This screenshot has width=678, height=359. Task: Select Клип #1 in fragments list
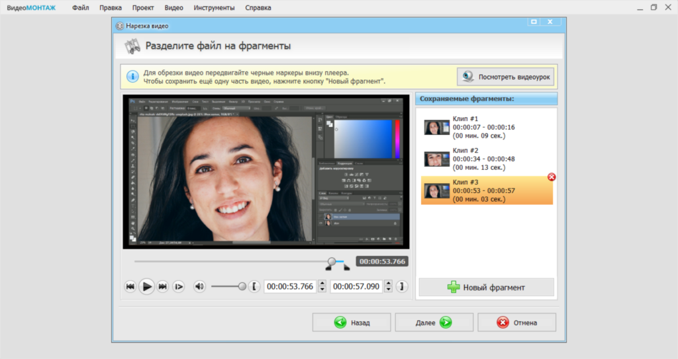[487, 127]
